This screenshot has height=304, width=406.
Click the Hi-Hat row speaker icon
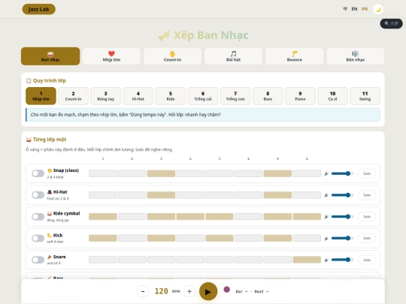[326, 195]
